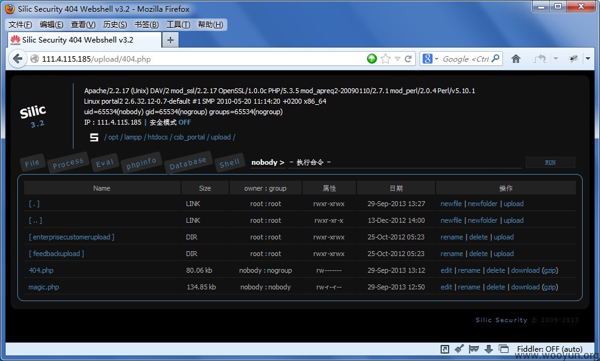The height and width of the screenshot is (361, 600).
Task: Expand dropdown next to undo-arrow icon
Action: coord(556,59)
